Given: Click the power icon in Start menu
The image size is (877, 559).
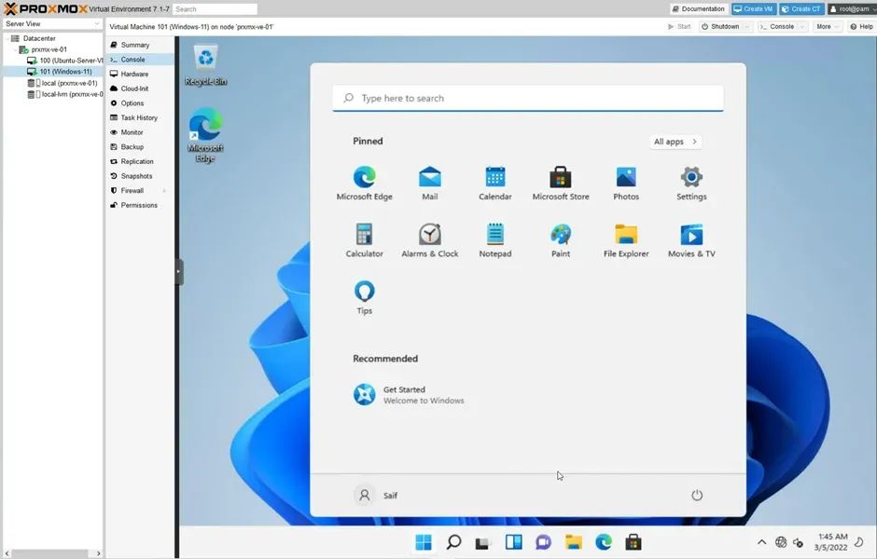Looking at the screenshot, I should (x=696, y=496).
